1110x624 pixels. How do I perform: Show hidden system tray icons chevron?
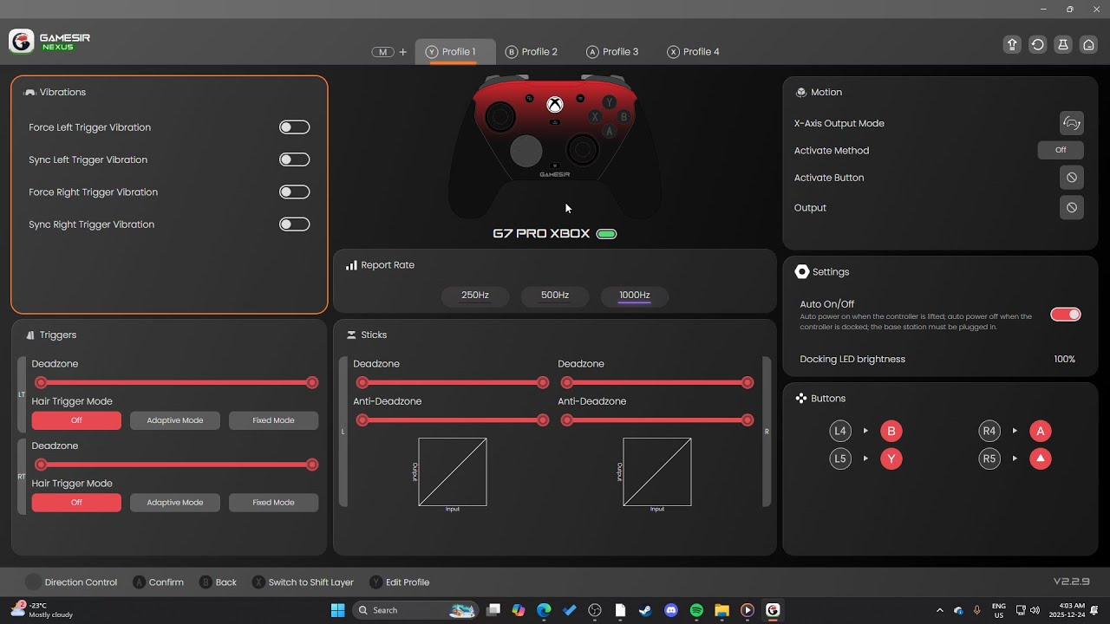pos(940,610)
